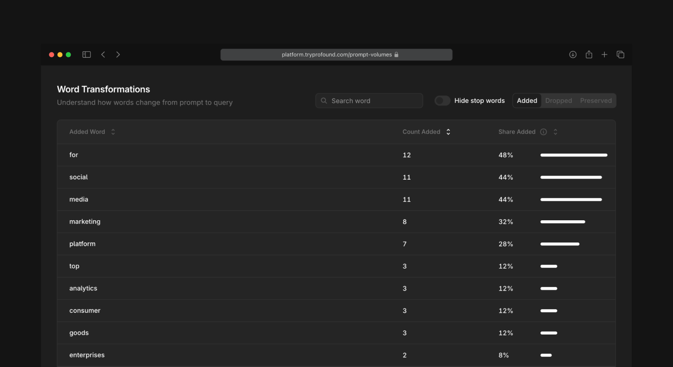
Task: Select the word 'analytics'
Action: tap(83, 288)
